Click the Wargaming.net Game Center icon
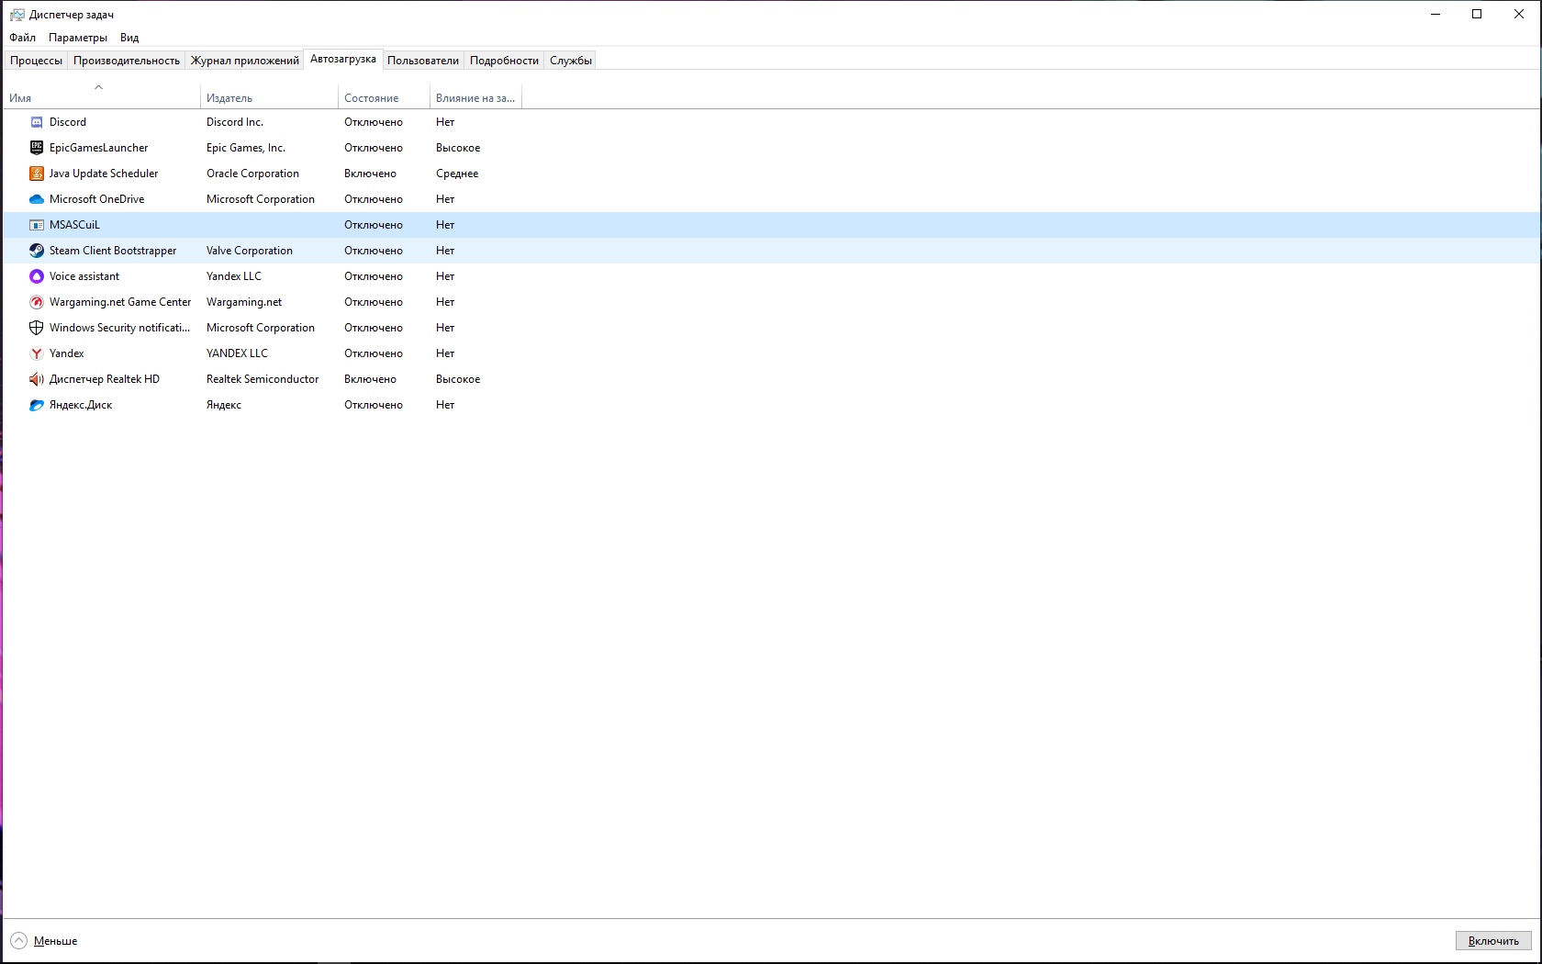1542x964 pixels. [x=37, y=302]
